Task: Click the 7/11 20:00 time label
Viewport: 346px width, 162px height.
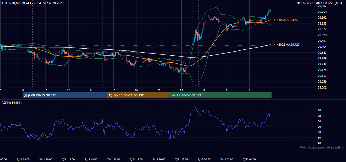Action: 159,159
